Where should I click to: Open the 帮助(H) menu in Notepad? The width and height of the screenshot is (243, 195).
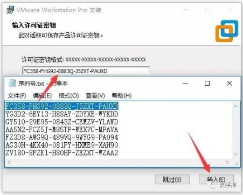pos(122,95)
